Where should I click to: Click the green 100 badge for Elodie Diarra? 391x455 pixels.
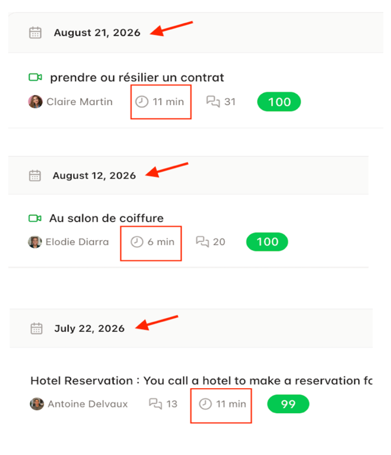pos(267,242)
